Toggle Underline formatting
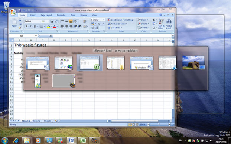 pyautogui.click(x=35, y=27)
